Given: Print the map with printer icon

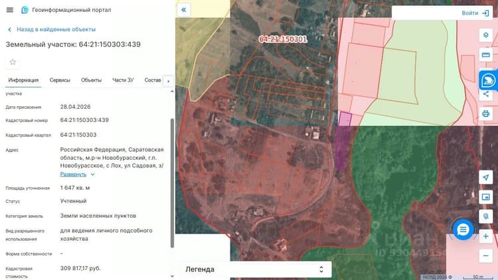Looking at the screenshot, I should click(485, 113).
